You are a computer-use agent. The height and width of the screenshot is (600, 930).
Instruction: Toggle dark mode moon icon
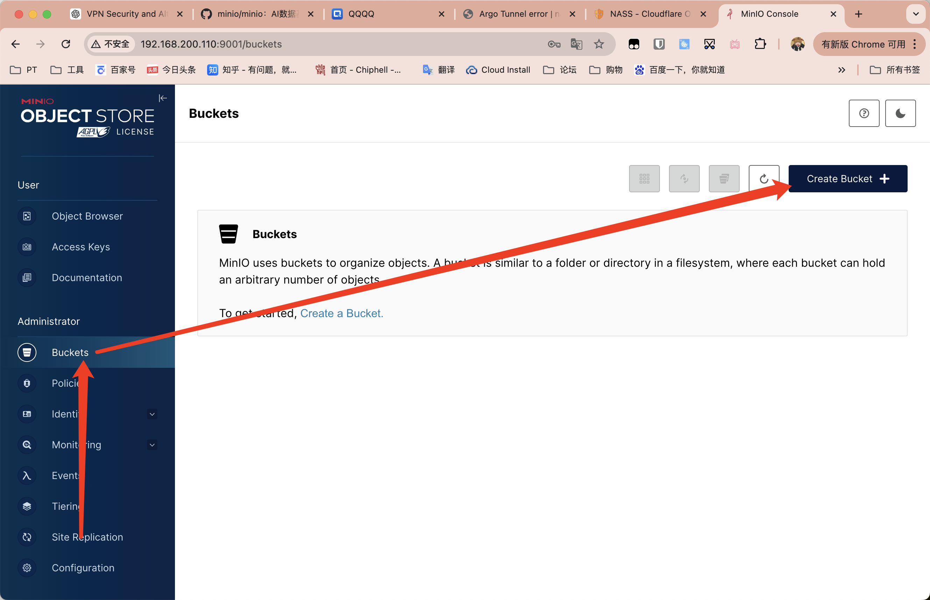coord(900,113)
